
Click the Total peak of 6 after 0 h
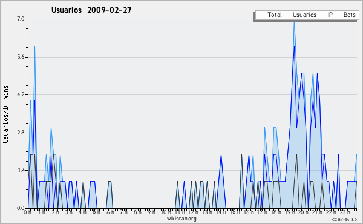point(34,47)
